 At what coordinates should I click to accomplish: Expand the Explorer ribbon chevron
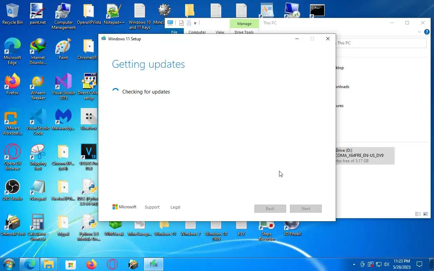(419, 32)
